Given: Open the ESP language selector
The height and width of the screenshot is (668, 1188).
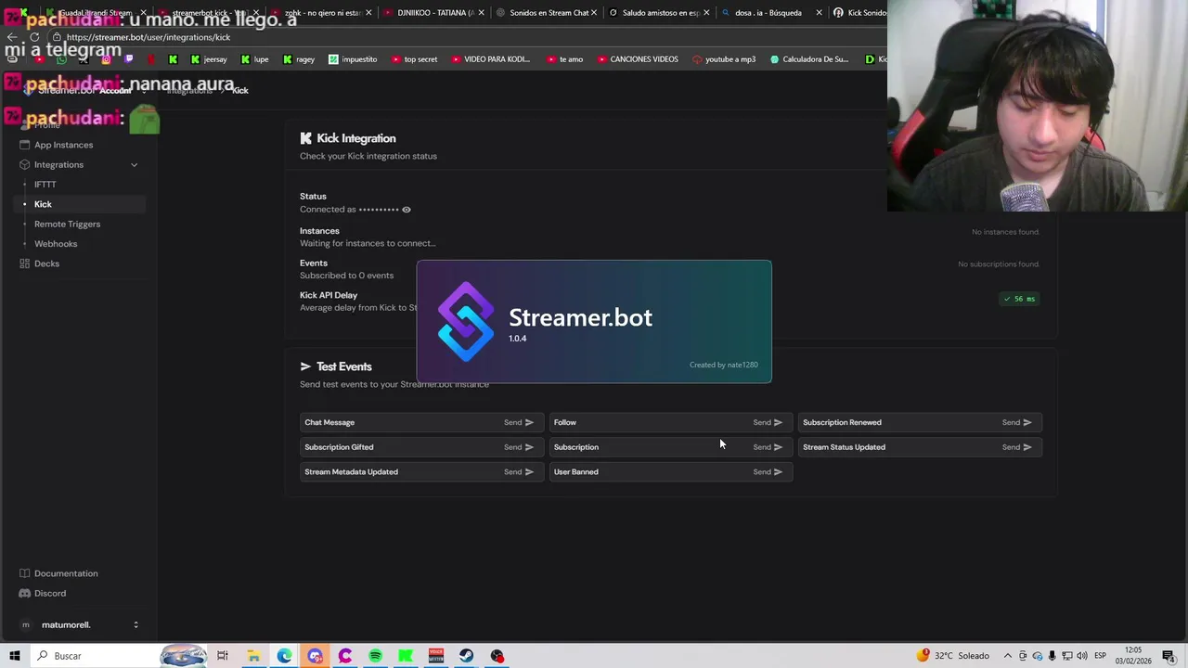Looking at the screenshot, I should pos(1100,656).
